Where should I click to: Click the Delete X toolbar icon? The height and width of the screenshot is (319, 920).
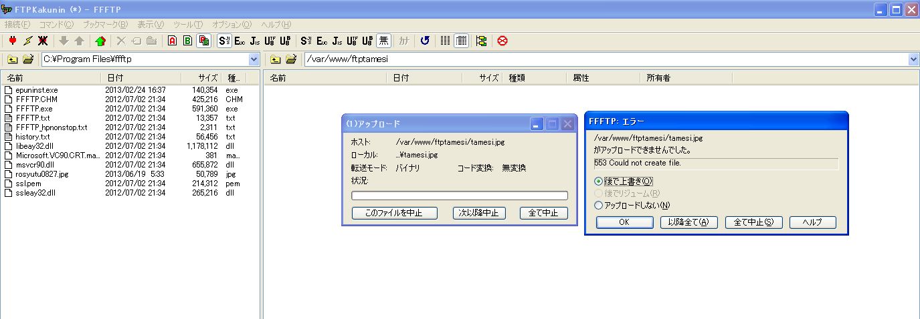122,41
